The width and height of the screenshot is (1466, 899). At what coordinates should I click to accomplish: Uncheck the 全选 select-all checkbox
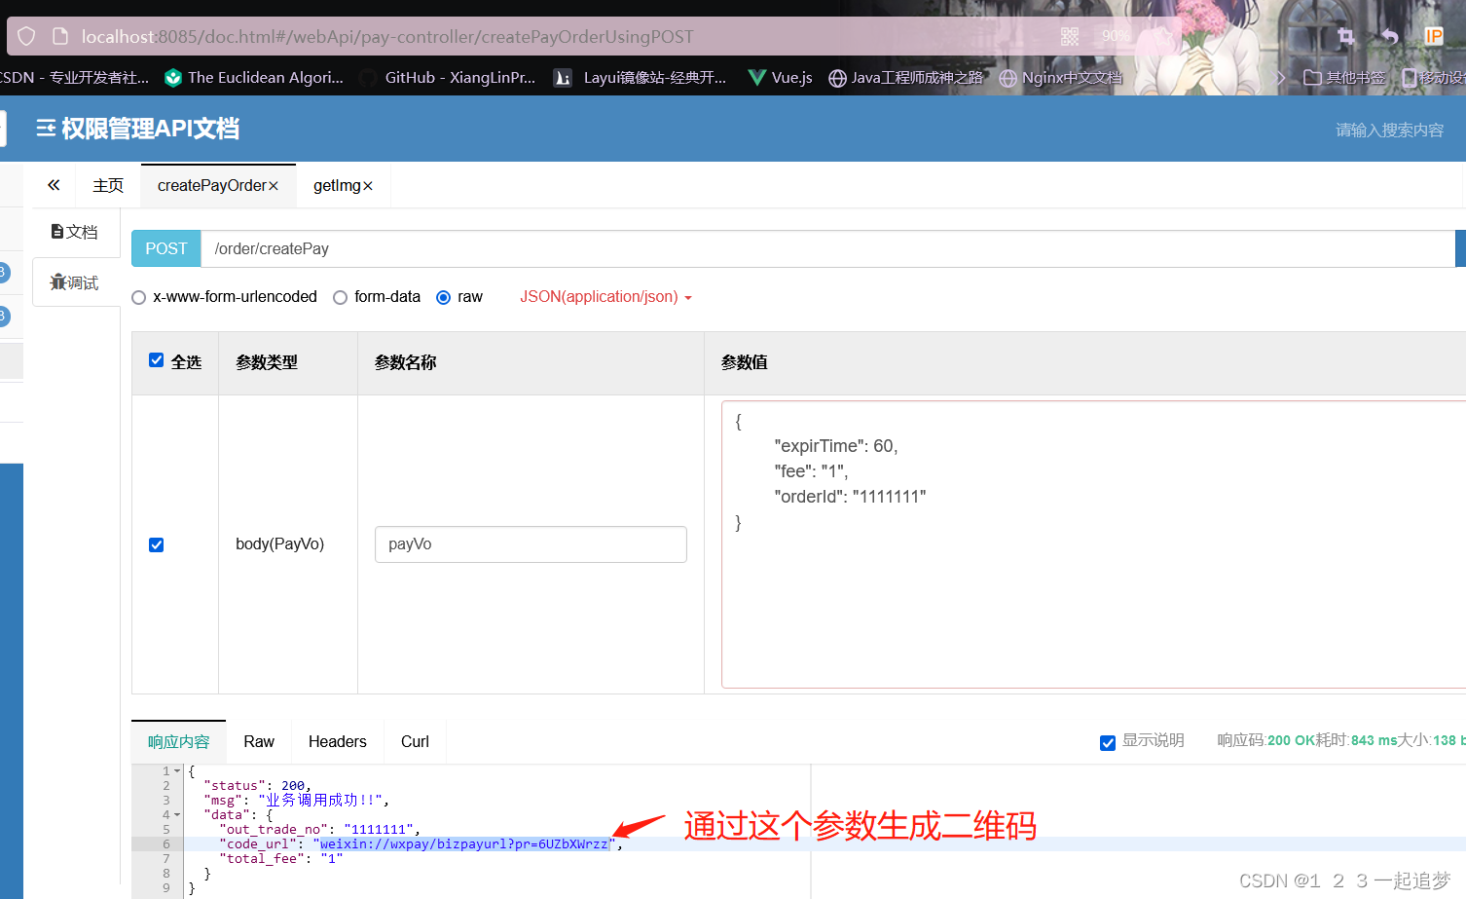(156, 358)
